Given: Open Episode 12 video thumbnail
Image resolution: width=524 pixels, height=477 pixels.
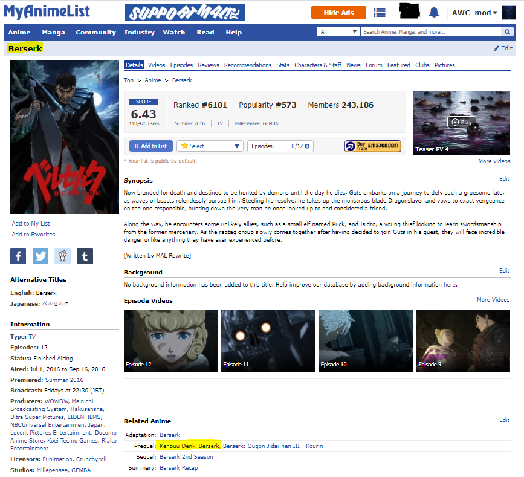Looking at the screenshot, I should [x=170, y=340].
